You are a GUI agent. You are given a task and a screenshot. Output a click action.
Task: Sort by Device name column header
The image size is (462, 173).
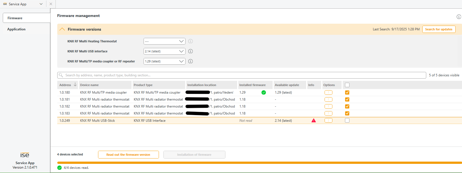tap(105, 85)
